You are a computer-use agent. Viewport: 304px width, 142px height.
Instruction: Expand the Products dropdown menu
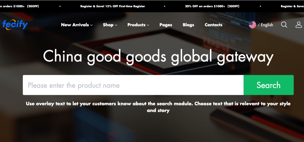(138, 25)
